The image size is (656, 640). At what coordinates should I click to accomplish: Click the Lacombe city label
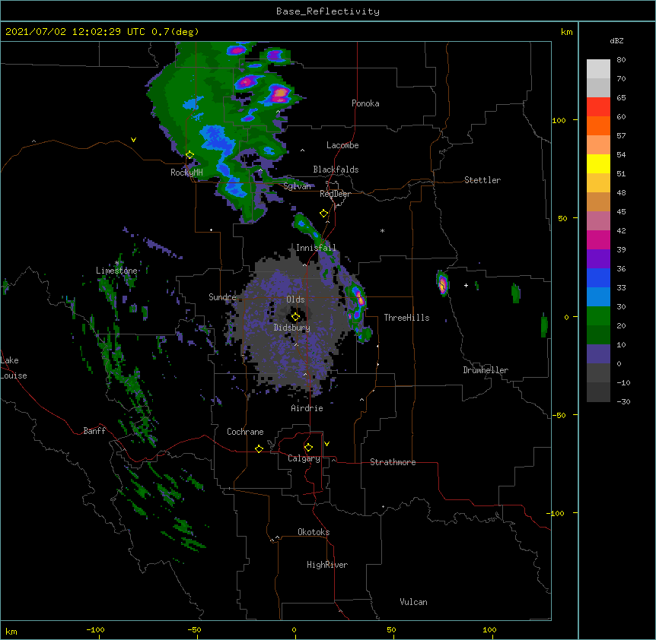[342, 145]
